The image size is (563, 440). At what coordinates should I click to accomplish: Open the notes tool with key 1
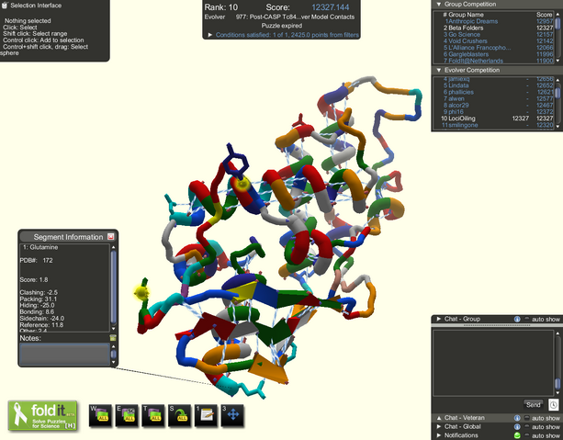[x=206, y=415]
